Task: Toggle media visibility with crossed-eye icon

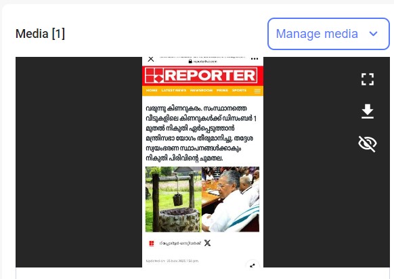Action: point(368,144)
